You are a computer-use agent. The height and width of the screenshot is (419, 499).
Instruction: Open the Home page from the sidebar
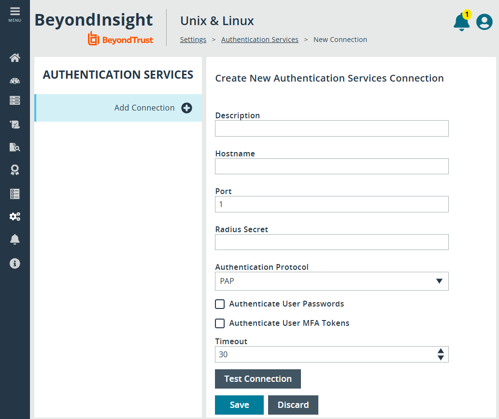[14, 57]
